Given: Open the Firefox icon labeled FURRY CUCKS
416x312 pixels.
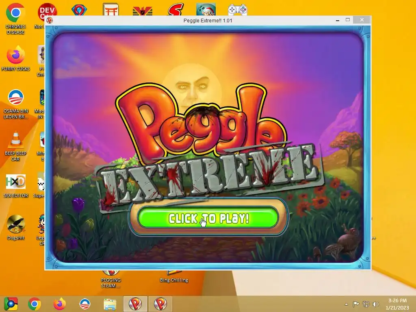Looking at the screenshot, I should (15, 58).
